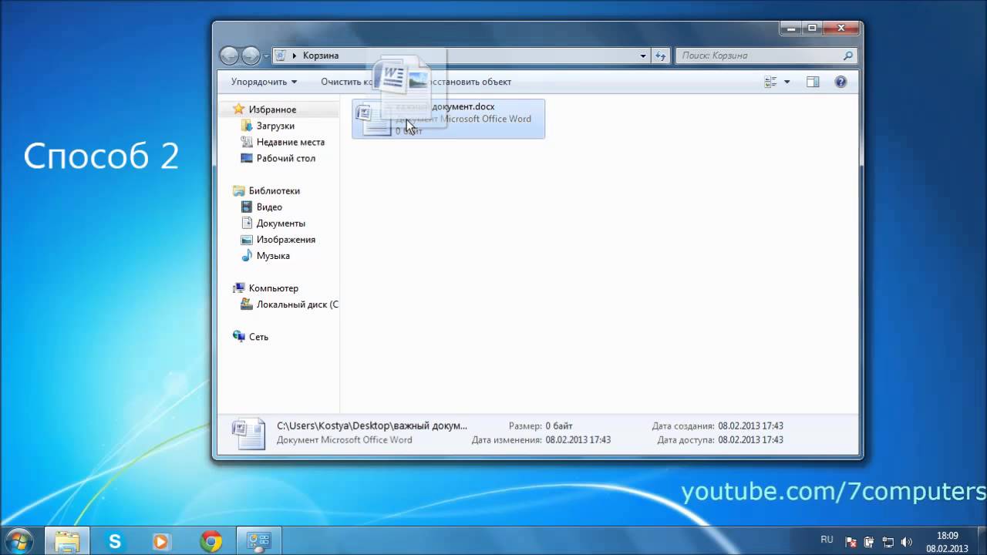The width and height of the screenshot is (987, 555).
Task: Click the Рабочий стол monitor icon
Action: click(x=247, y=158)
